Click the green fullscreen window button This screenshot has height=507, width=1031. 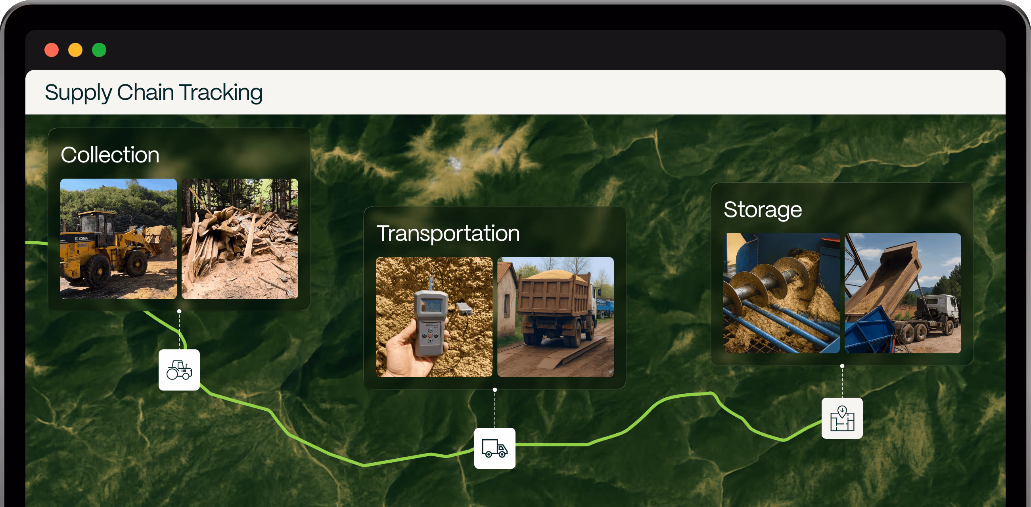(x=99, y=50)
